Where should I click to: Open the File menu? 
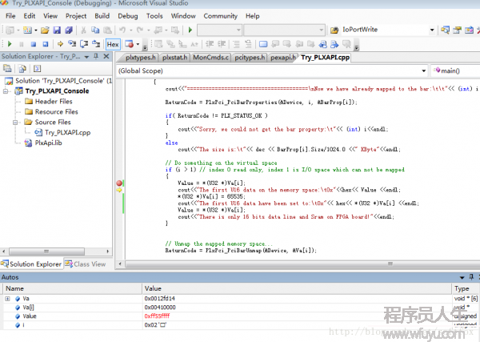pos(10,16)
